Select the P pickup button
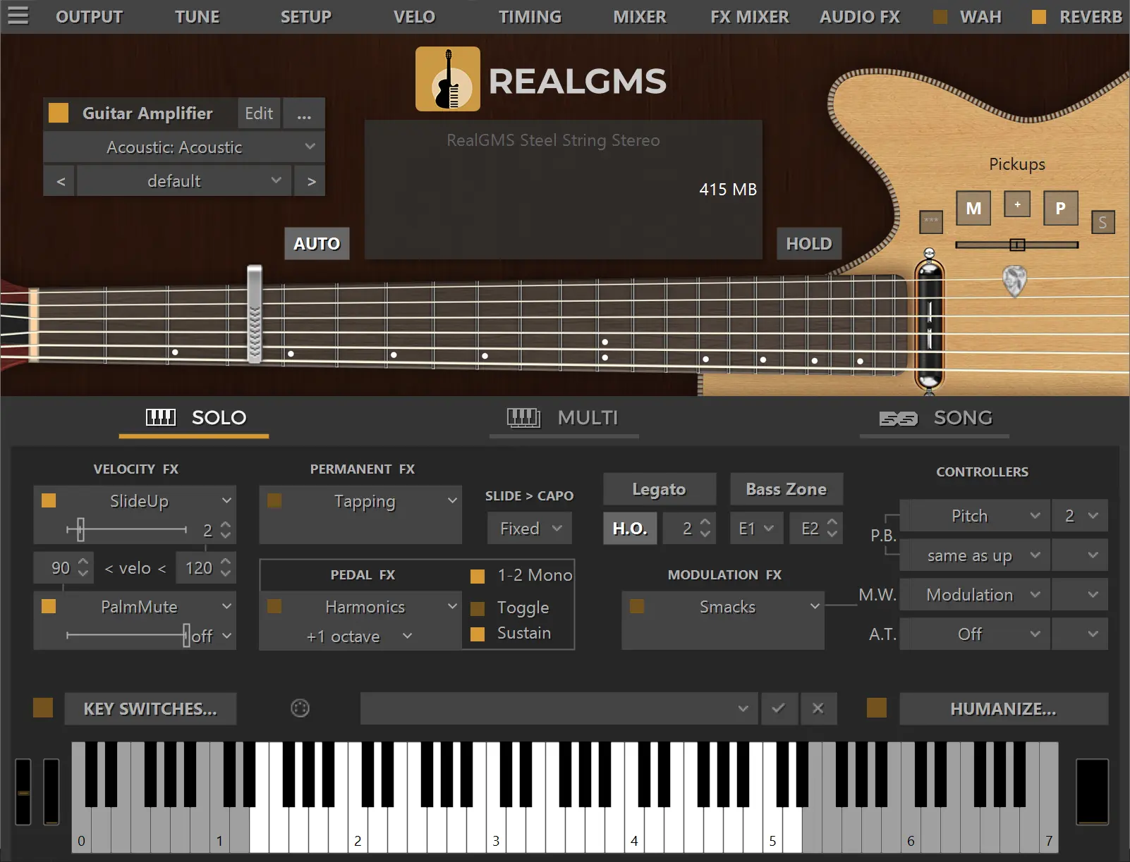The height and width of the screenshot is (862, 1130). [1059, 208]
